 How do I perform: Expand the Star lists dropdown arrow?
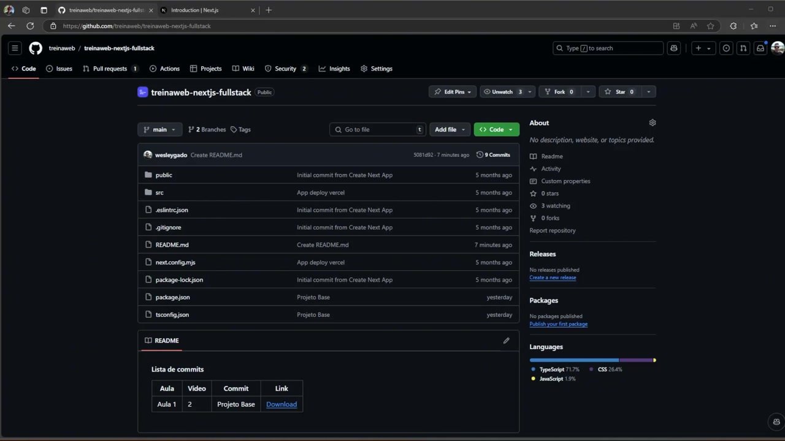[x=649, y=92]
